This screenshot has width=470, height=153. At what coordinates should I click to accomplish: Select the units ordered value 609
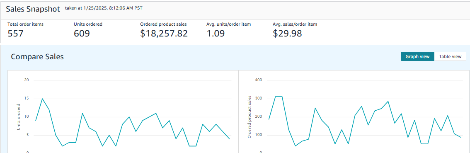pos(82,34)
